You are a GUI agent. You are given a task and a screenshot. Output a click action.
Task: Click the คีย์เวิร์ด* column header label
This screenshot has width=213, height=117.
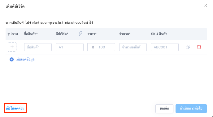click(62, 34)
